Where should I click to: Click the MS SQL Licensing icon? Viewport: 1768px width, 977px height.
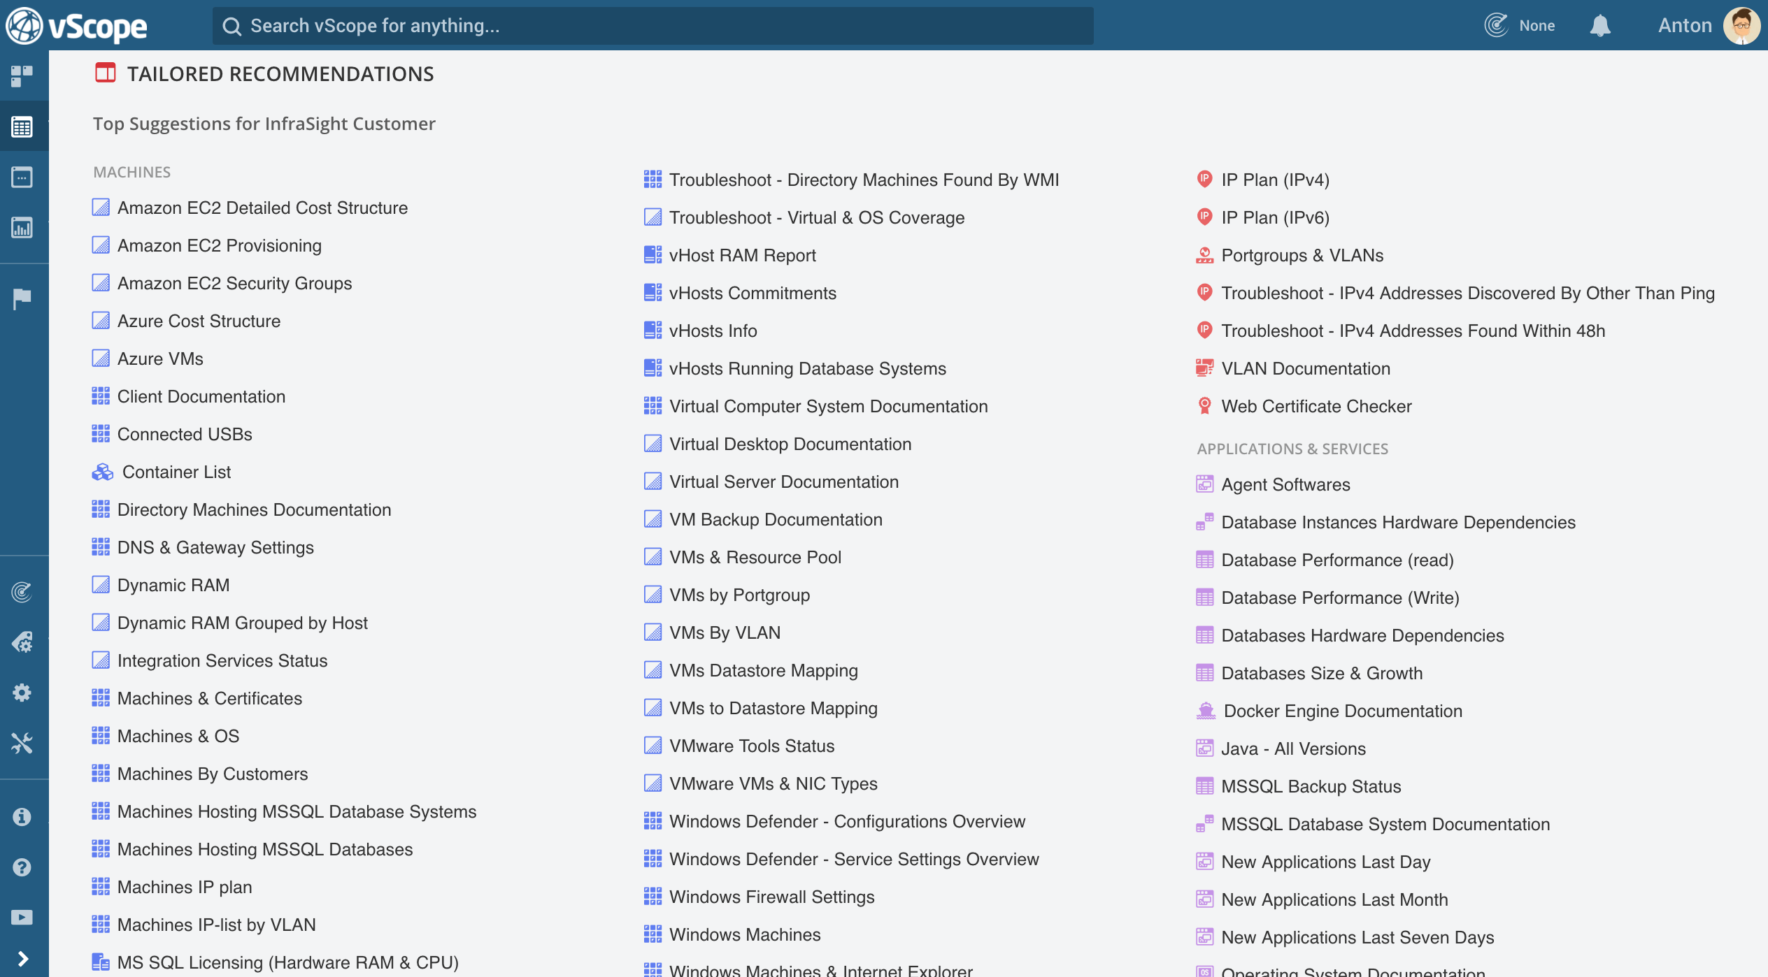pos(101,962)
